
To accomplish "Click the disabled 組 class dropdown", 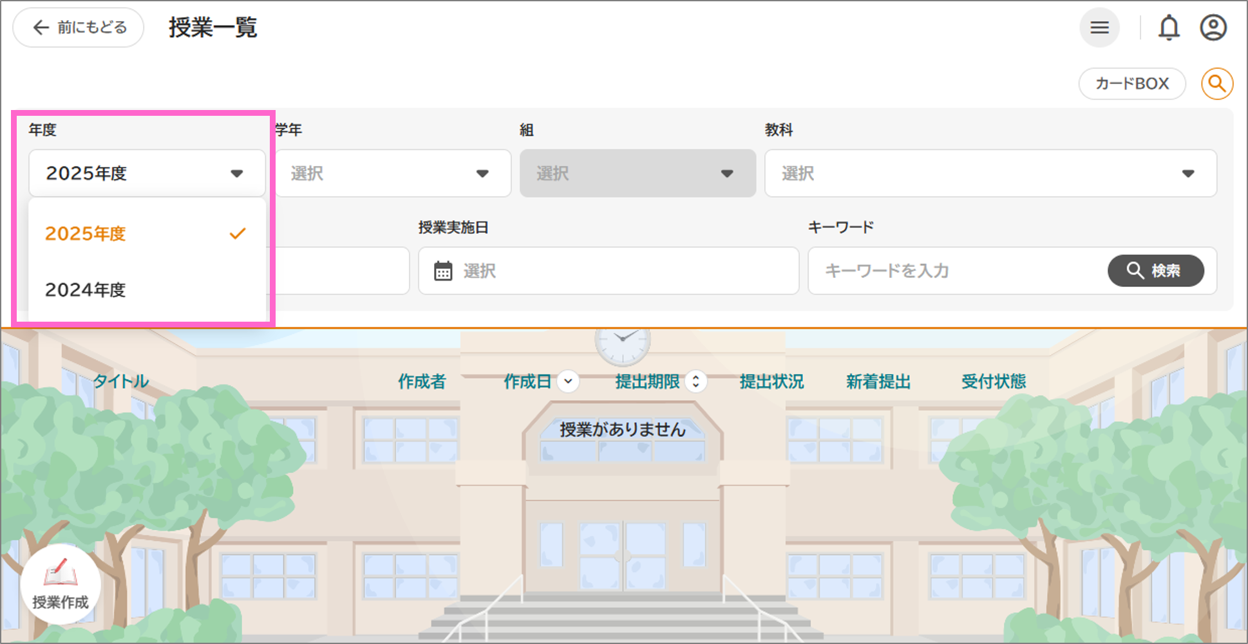I will click(x=638, y=173).
